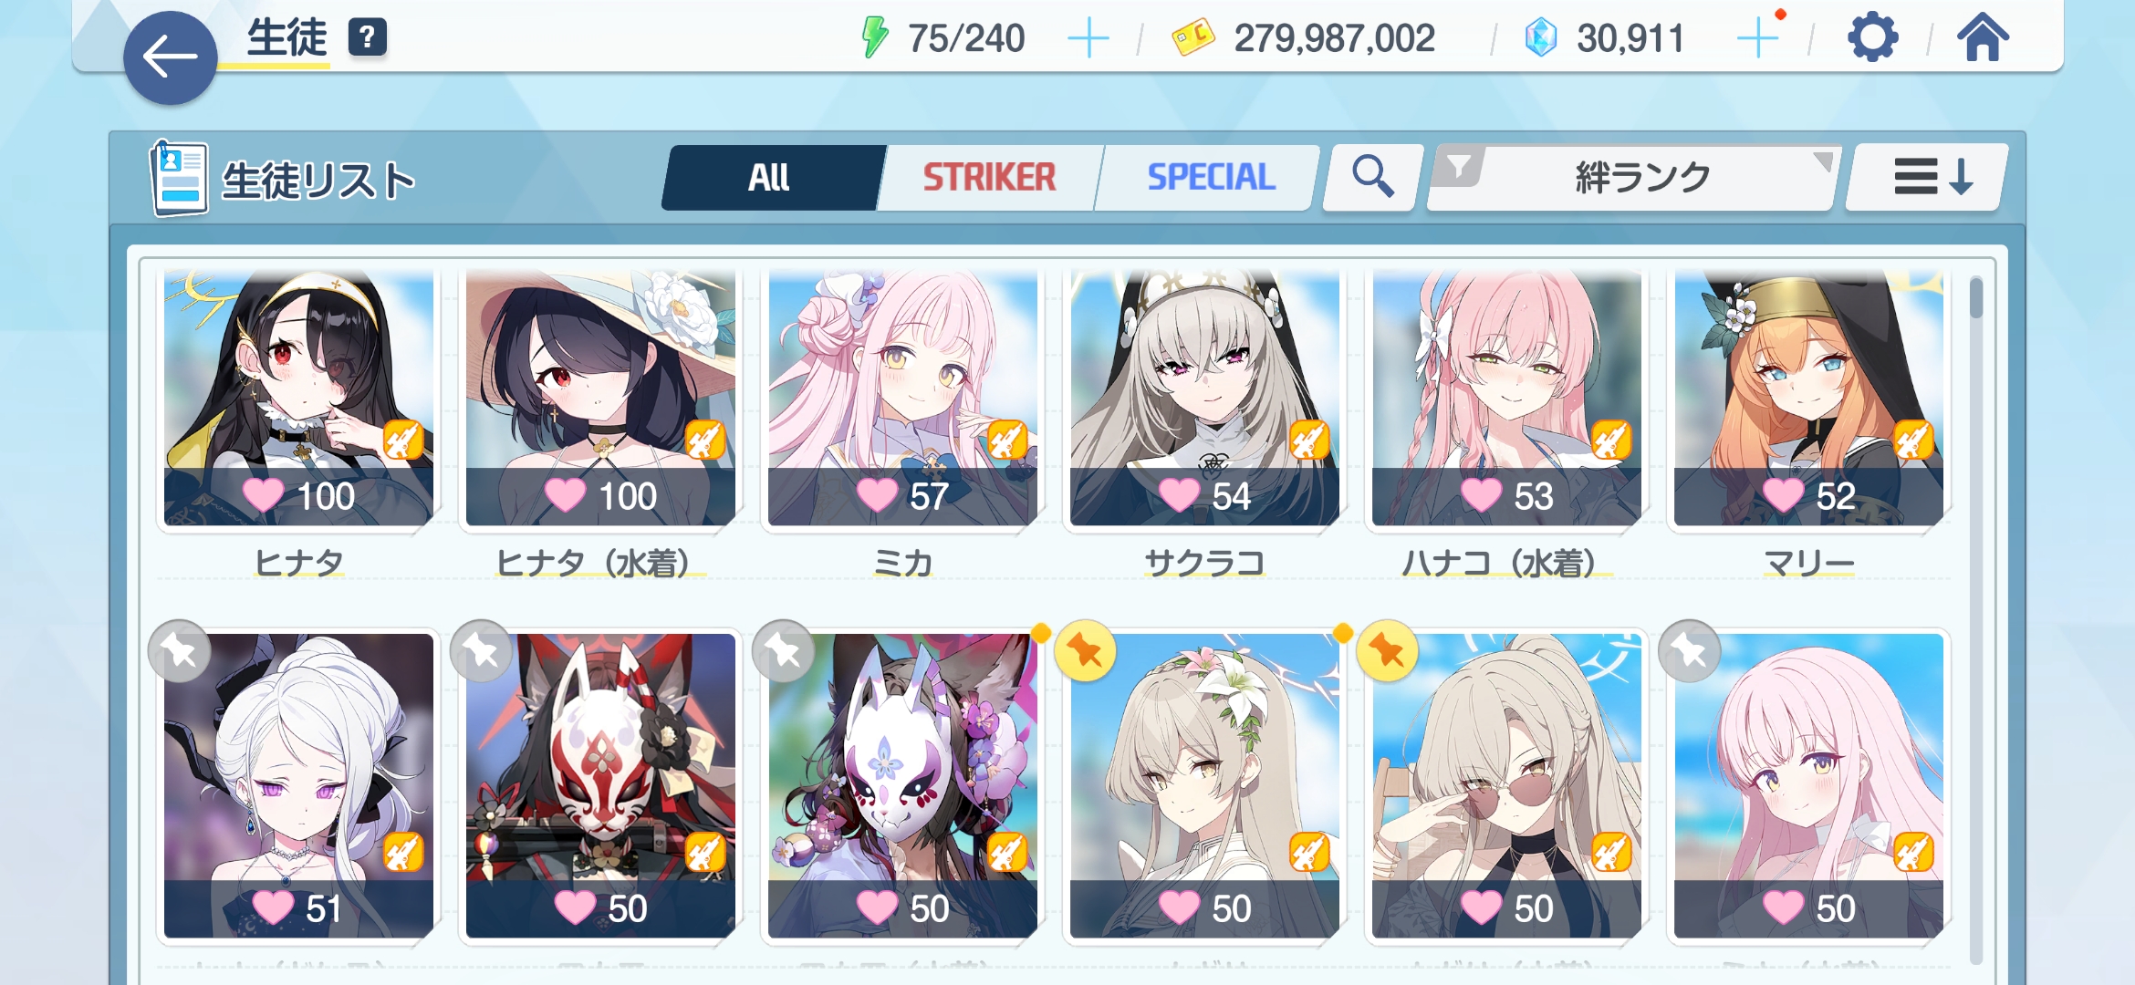Image resolution: width=2135 pixels, height=985 pixels.
Task: Open settings with the gear icon
Action: (1872, 38)
